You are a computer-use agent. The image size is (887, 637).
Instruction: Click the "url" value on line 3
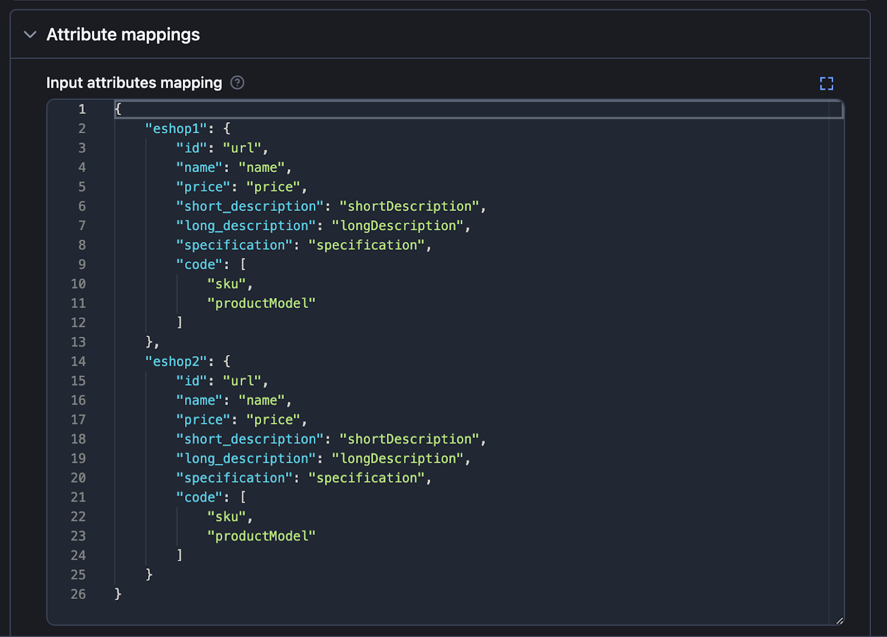point(242,148)
